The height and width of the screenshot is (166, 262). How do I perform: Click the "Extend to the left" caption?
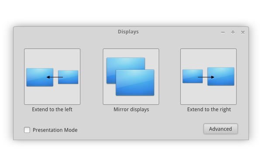click(x=52, y=110)
